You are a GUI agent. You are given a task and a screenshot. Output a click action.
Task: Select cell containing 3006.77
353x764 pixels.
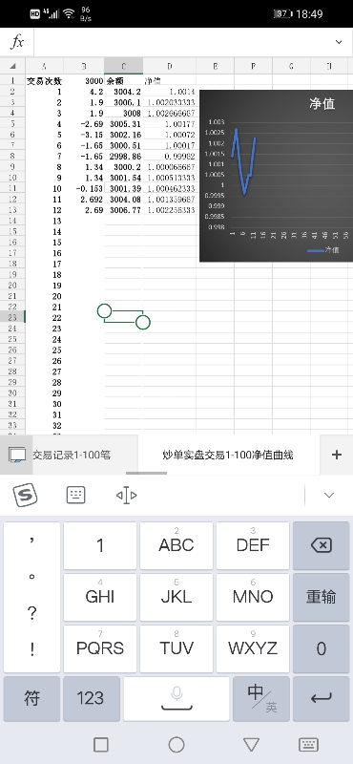(124, 210)
